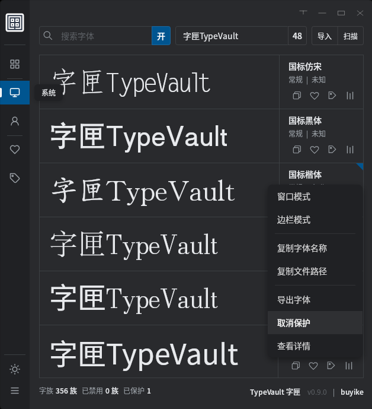The image size is (372, 409).
Task: Open the all fonts grid view in sidebar
Action: 15,64
